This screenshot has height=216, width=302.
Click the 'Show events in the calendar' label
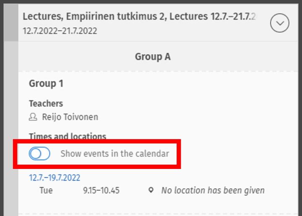pyautogui.click(x=115, y=154)
